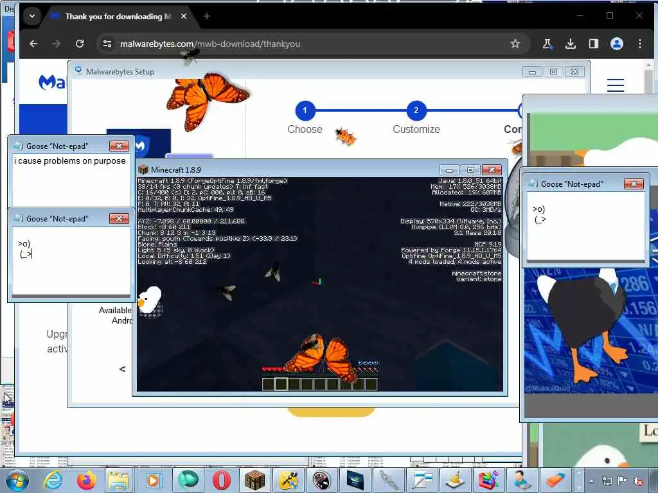
Task: Select step 1 Choose in Malwarebytes Setup
Action: [305, 110]
